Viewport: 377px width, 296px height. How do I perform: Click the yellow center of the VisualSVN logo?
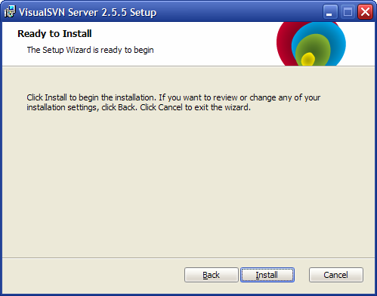(x=308, y=60)
